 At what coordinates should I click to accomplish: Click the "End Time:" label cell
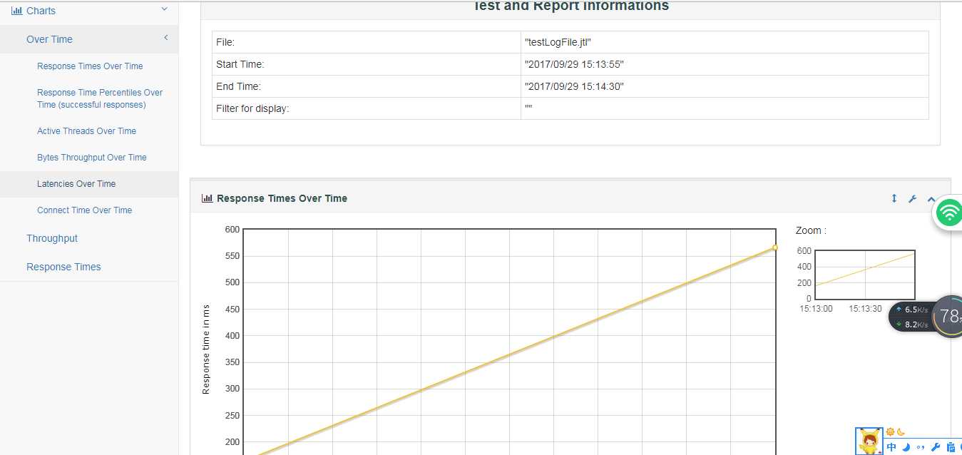(x=367, y=86)
